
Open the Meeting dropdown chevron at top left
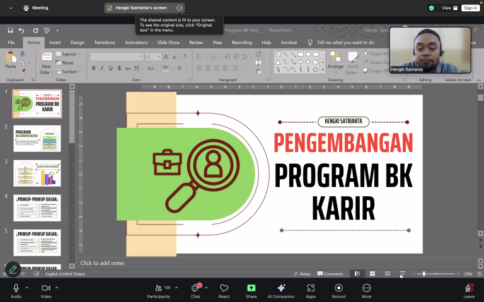(11, 8)
